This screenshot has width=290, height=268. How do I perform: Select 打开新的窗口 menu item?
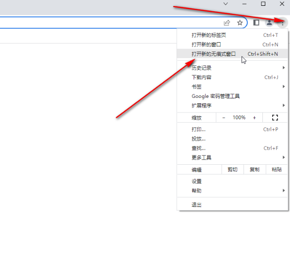[x=232, y=45]
